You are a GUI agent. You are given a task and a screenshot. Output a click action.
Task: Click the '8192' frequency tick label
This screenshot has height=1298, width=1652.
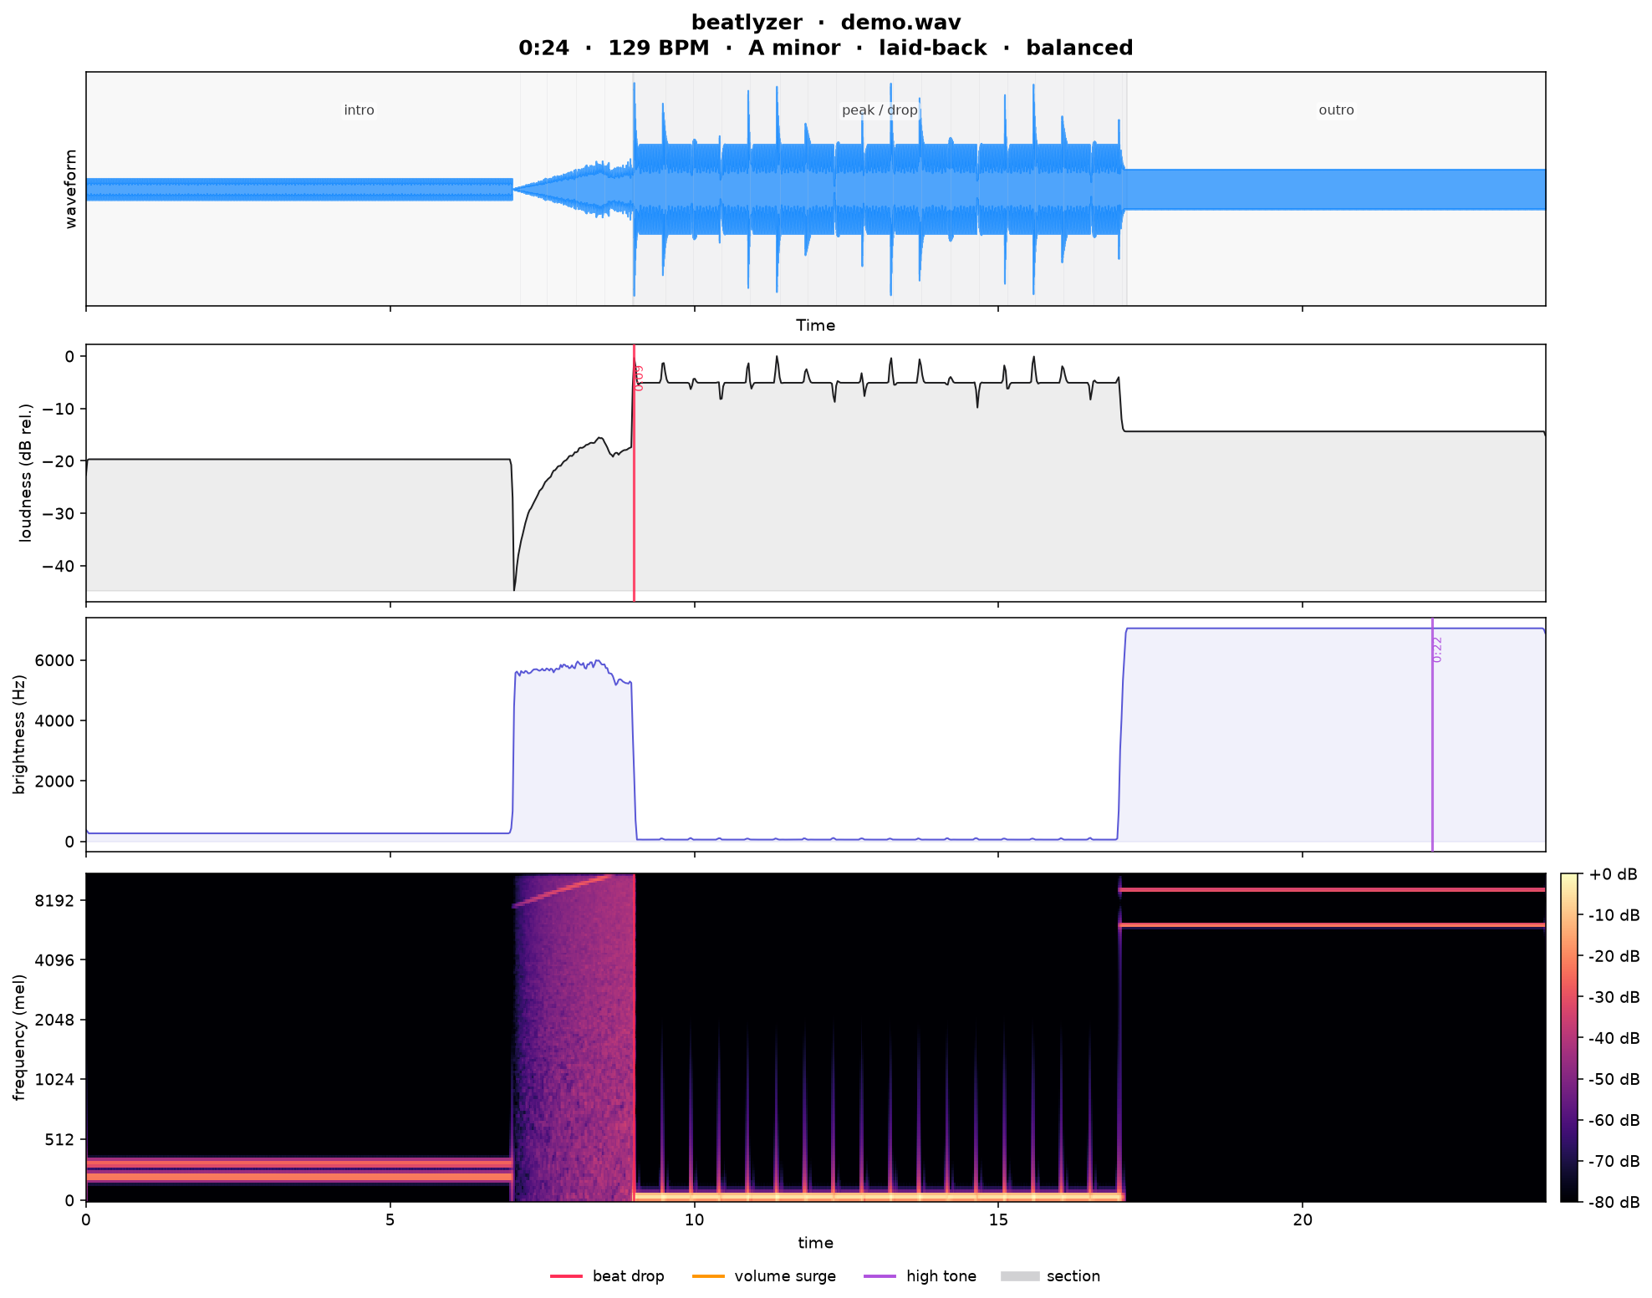pos(55,900)
